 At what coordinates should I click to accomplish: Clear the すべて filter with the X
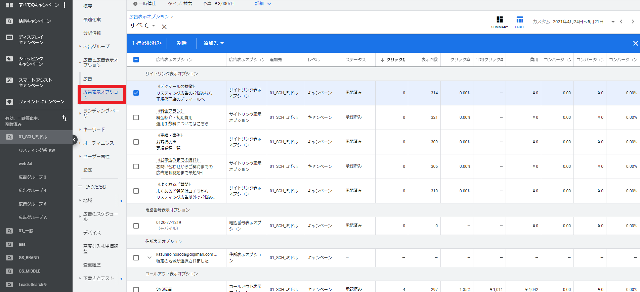click(164, 27)
